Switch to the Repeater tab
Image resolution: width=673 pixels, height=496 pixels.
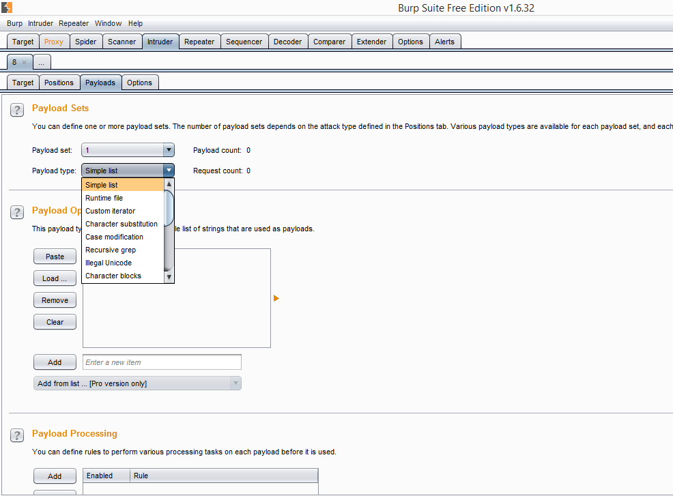[x=199, y=42]
